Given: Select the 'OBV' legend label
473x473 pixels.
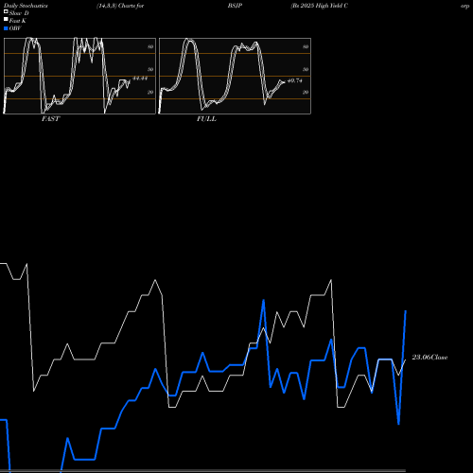Looking at the screenshot, I should pyautogui.click(x=15, y=28).
